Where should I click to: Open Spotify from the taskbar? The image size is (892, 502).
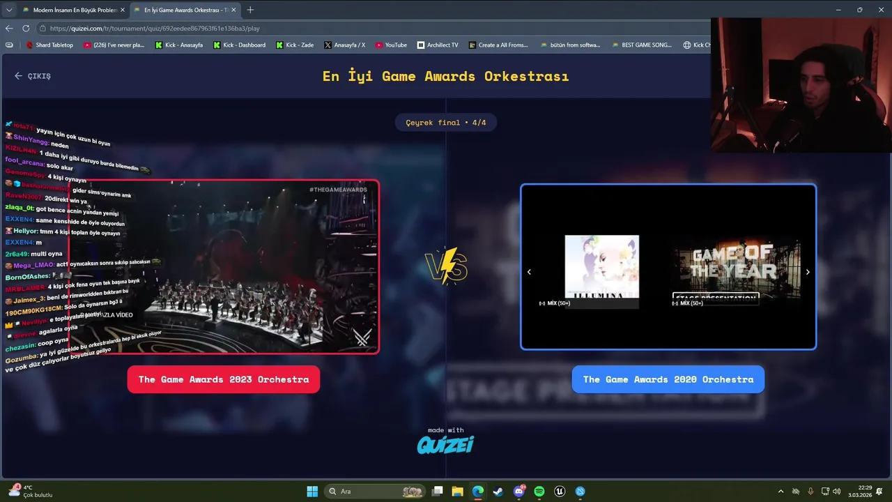[x=539, y=492]
